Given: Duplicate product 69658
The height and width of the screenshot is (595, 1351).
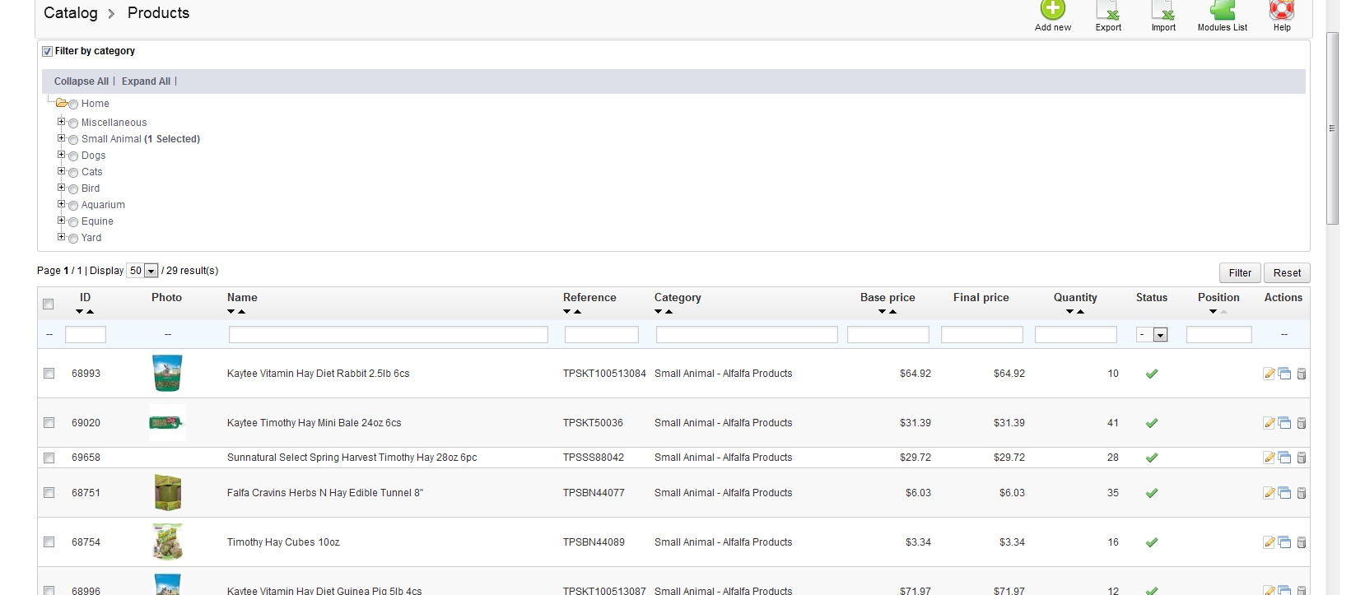Looking at the screenshot, I should pos(1284,458).
